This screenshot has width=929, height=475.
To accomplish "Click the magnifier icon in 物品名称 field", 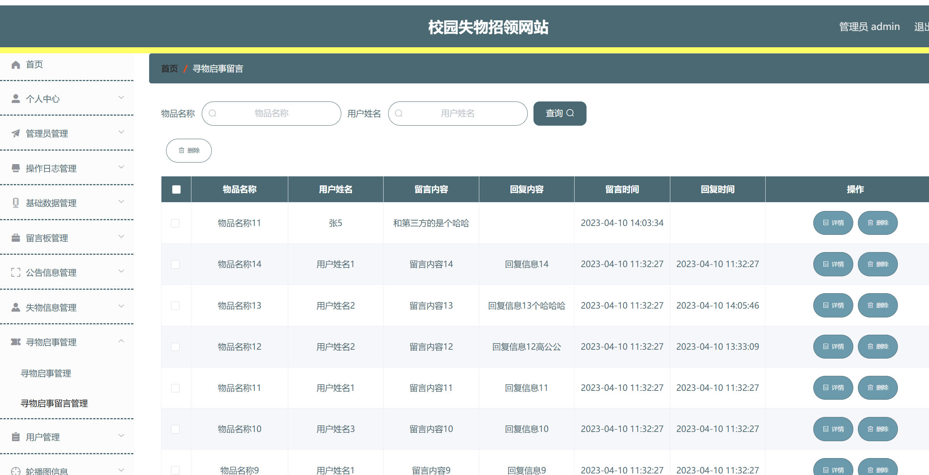I will [x=213, y=113].
